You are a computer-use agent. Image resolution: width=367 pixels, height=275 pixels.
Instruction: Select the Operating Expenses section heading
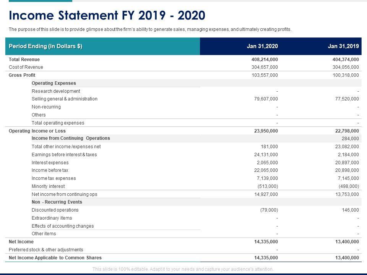pos(54,83)
